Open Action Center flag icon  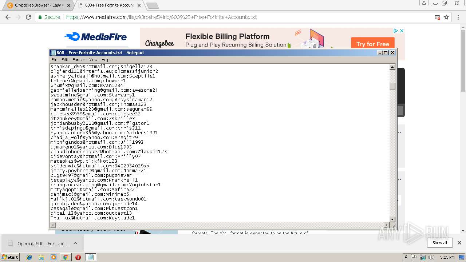(414, 257)
